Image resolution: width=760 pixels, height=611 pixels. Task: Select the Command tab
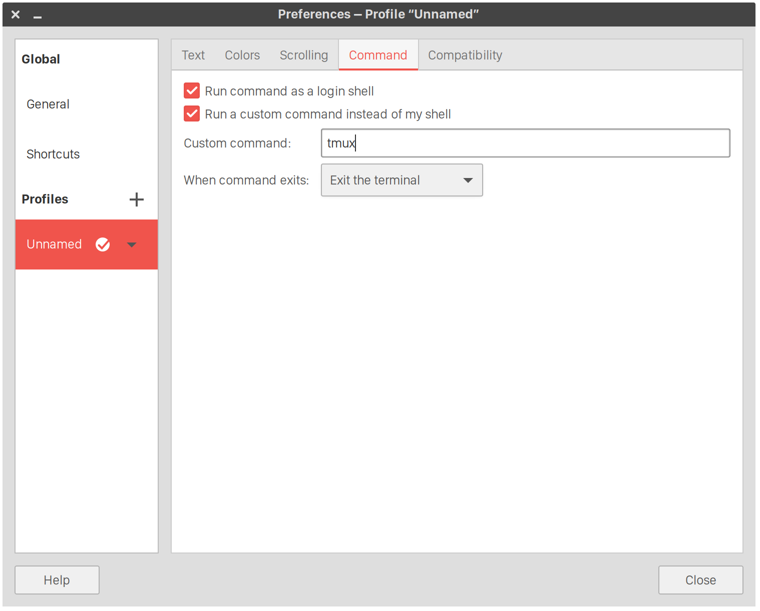(378, 55)
